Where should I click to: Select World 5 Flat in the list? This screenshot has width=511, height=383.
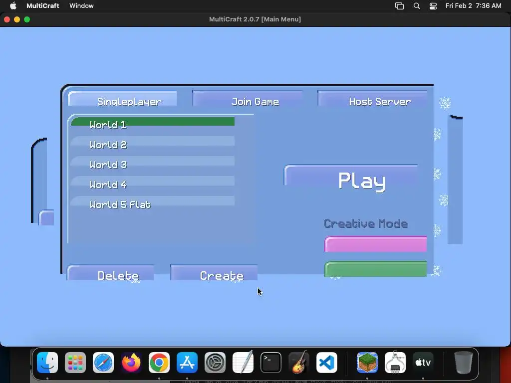click(x=153, y=201)
